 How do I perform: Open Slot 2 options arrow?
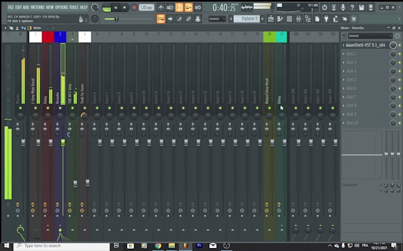[x=344, y=54]
